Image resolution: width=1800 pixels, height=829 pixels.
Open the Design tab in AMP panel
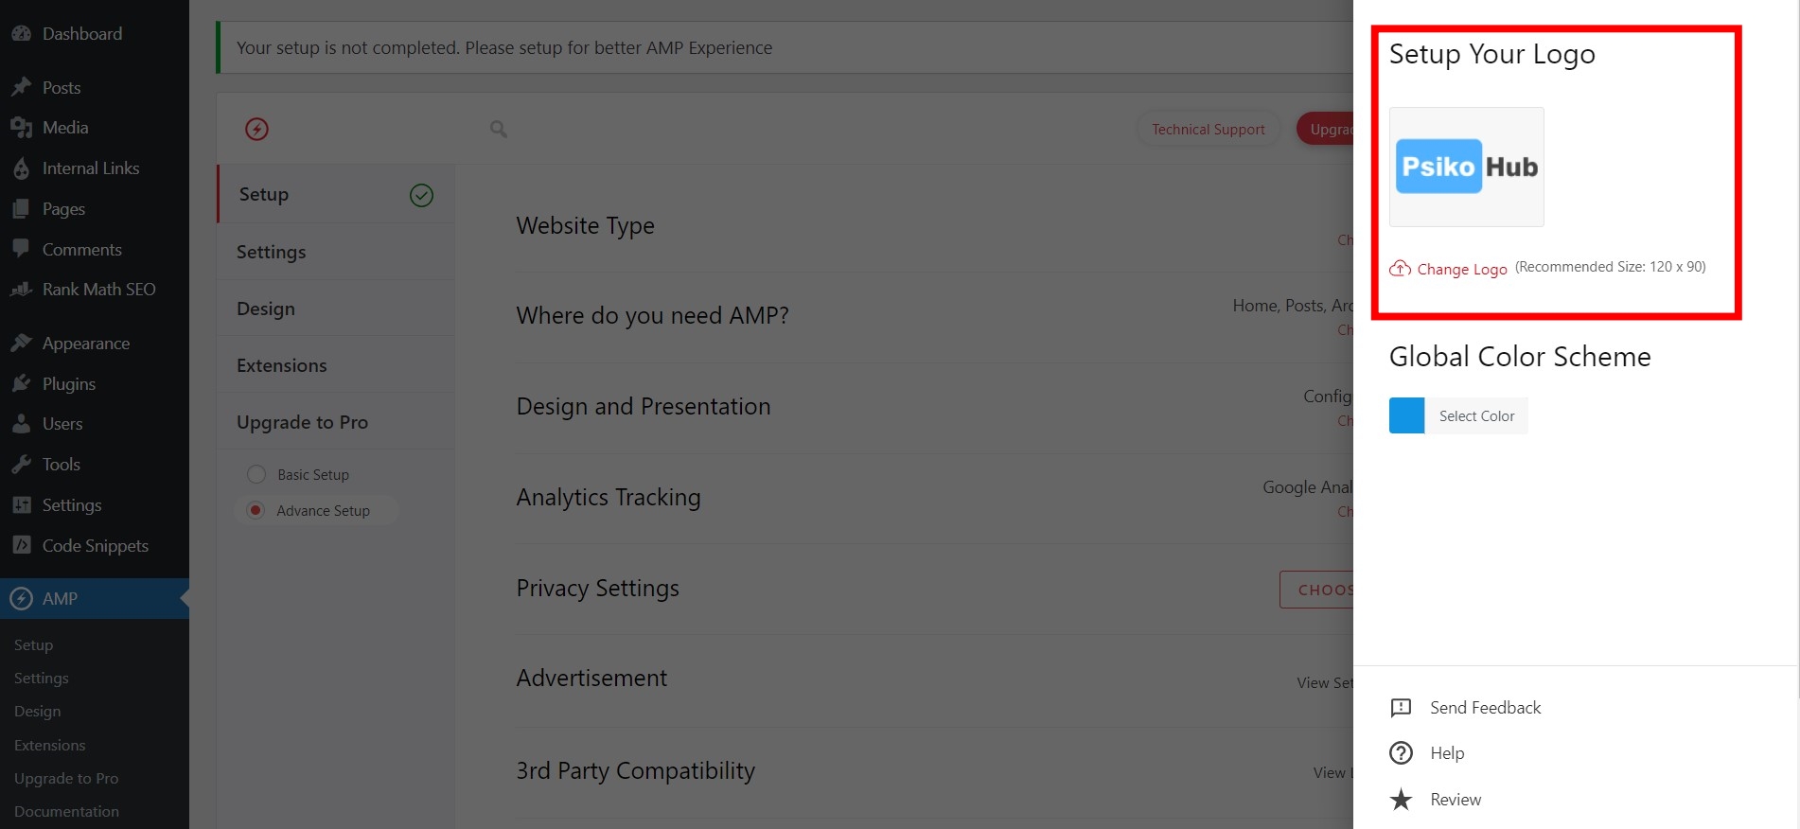(x=336, y=309)
